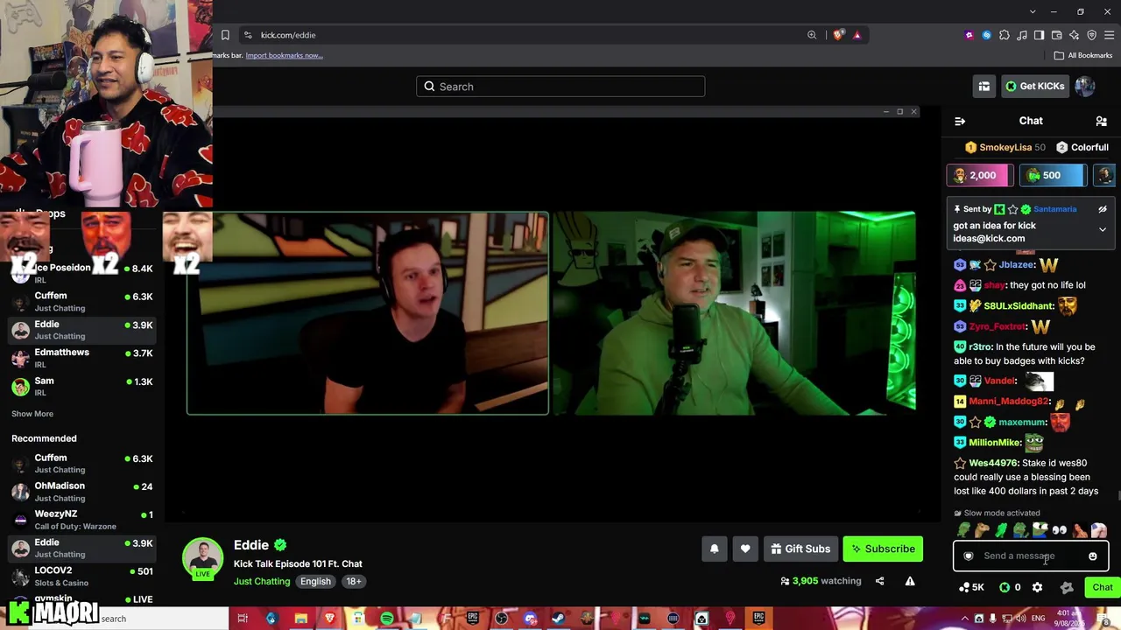Send message with Chat button

pos(1102,587)
